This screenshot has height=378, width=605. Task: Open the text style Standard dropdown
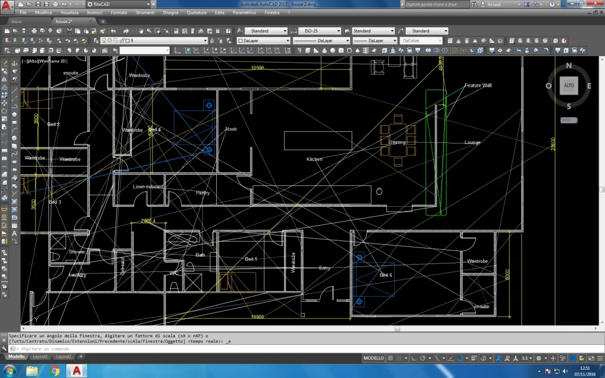(285, 31)
